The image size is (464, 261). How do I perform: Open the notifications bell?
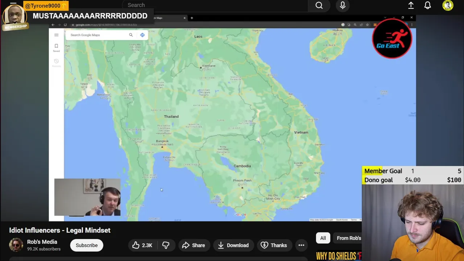(x=428, y=5)
